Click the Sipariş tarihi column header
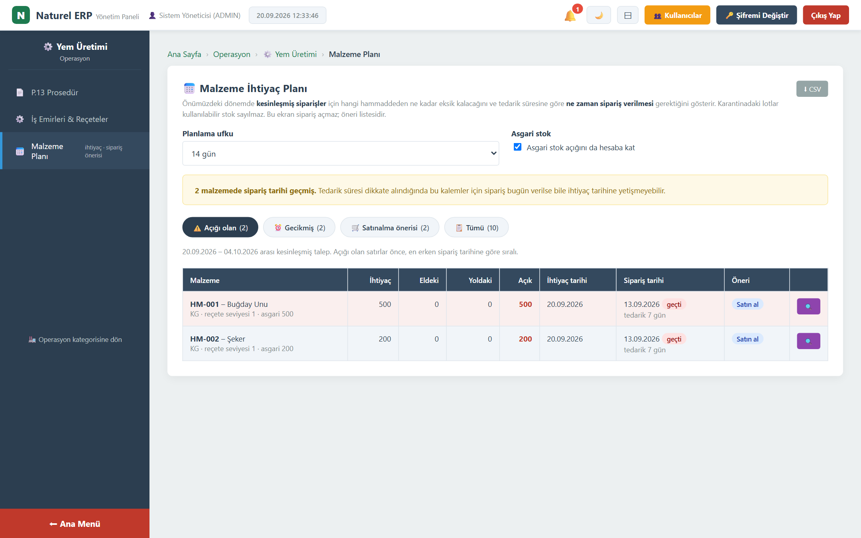 pyautogui.click(x=670, y=280)
